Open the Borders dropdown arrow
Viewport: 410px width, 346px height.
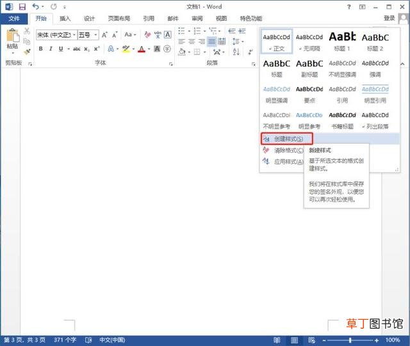click(x=205, y=52)
